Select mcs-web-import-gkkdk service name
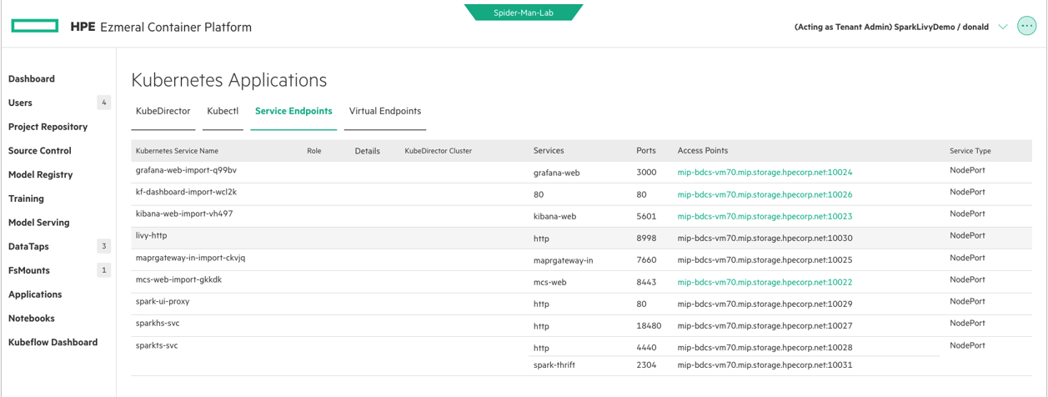Screen dimensions: 1048x397 (178, 279)
